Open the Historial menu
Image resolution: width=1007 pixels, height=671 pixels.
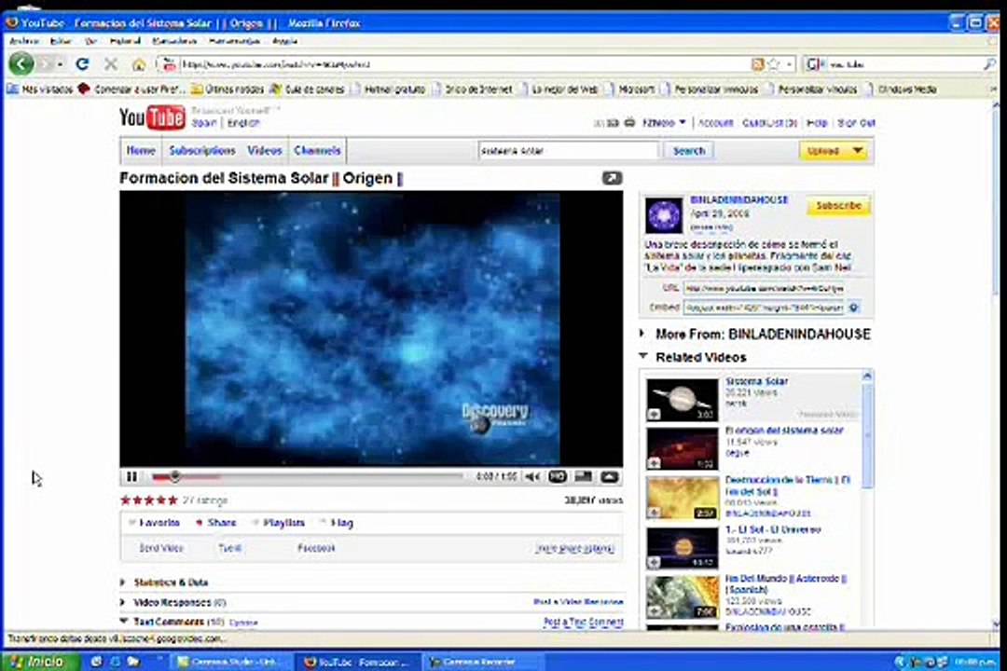[x=125, y=41]
